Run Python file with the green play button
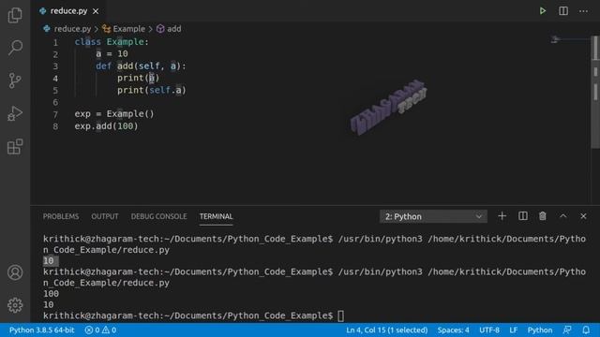The height and width of the screenshot is (337, 600). (543, 11)
